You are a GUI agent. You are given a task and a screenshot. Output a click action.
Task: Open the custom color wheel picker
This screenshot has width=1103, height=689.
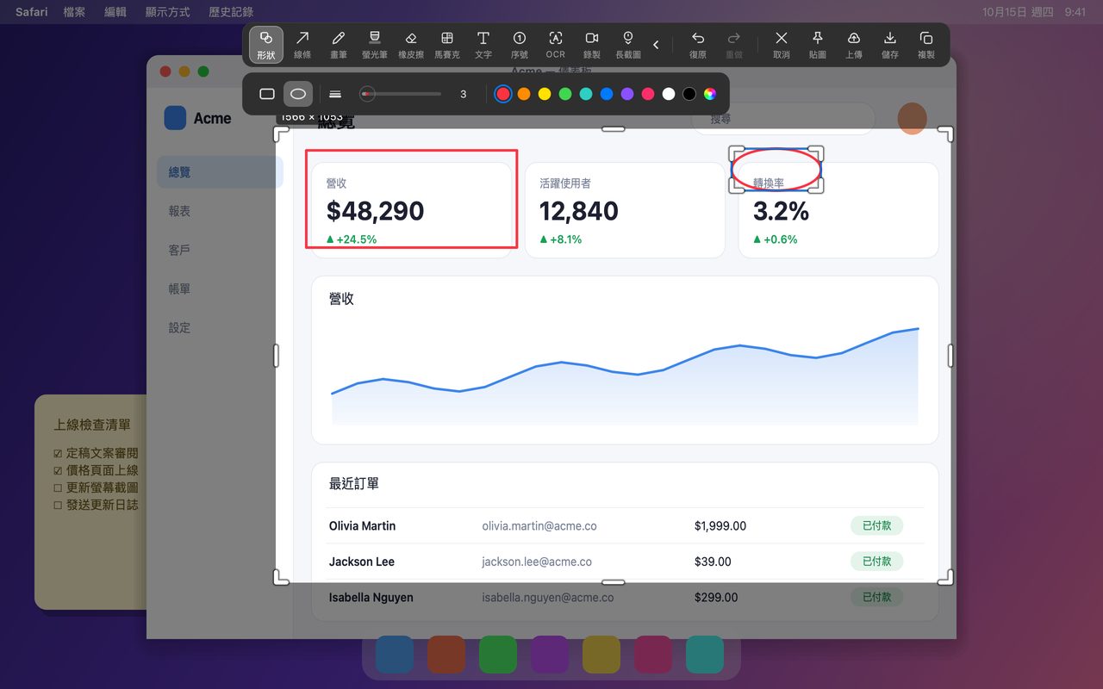(710, 94)
